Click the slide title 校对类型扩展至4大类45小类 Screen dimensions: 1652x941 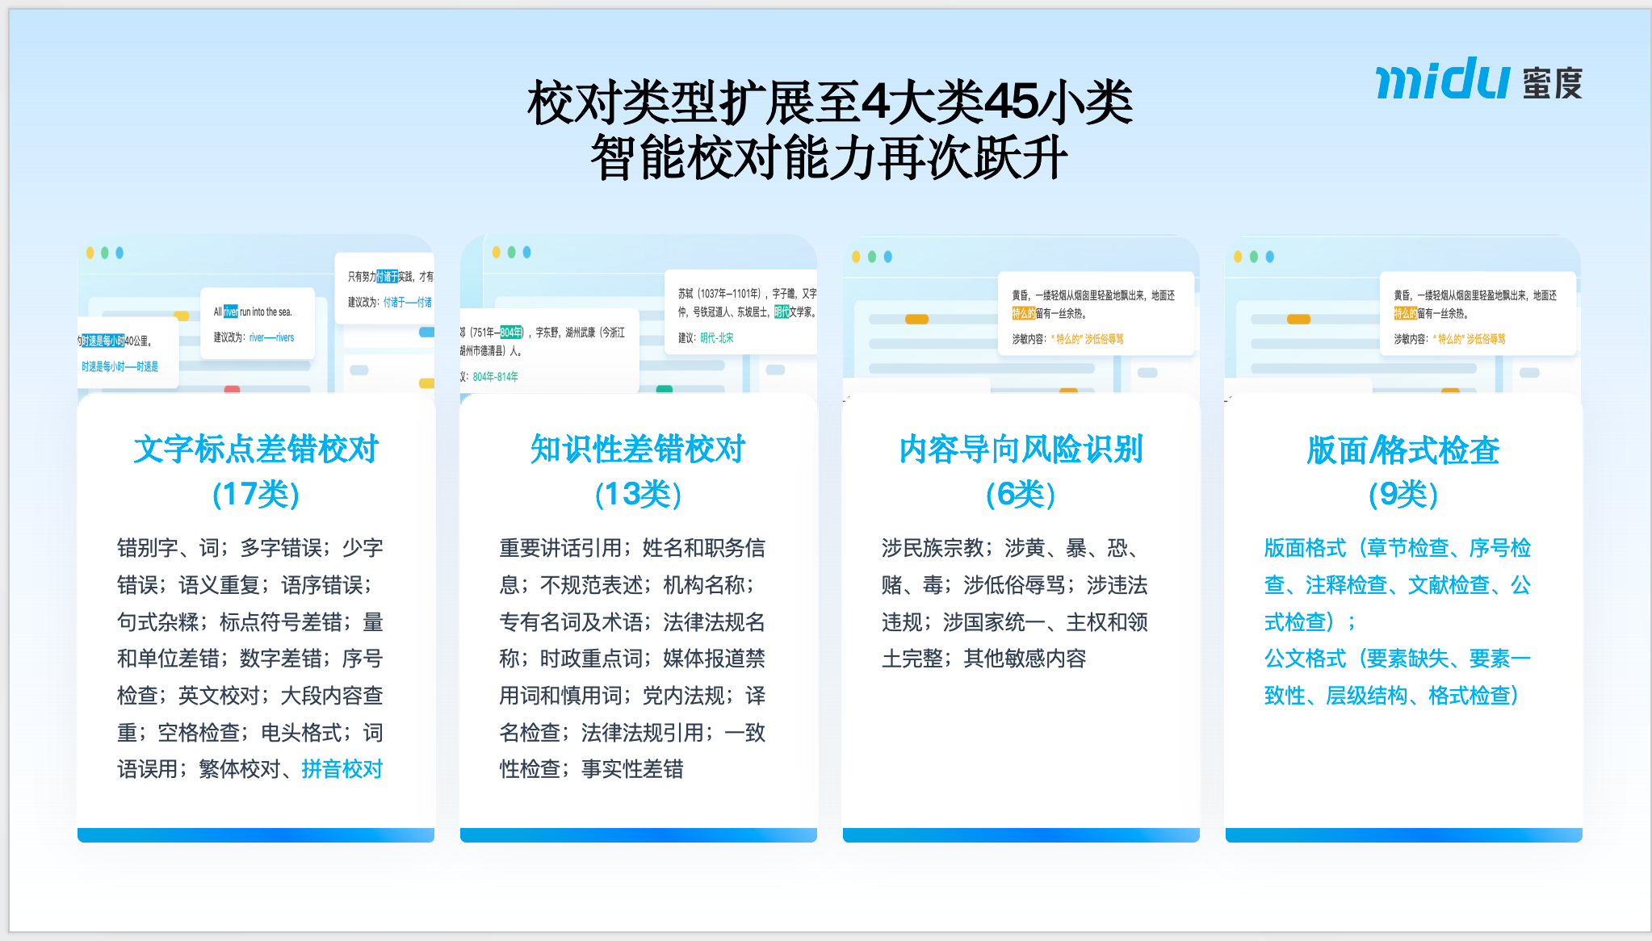(x=829, y=103)
